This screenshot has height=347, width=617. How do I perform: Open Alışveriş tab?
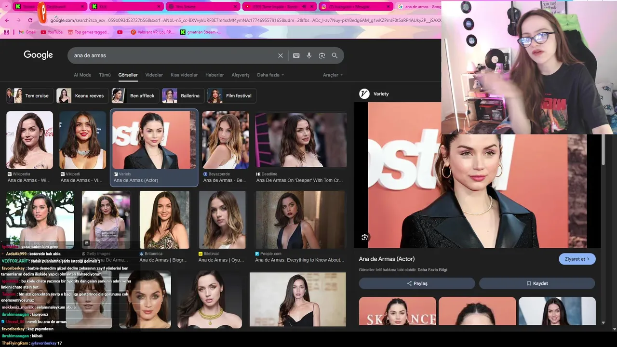point(241,75)
